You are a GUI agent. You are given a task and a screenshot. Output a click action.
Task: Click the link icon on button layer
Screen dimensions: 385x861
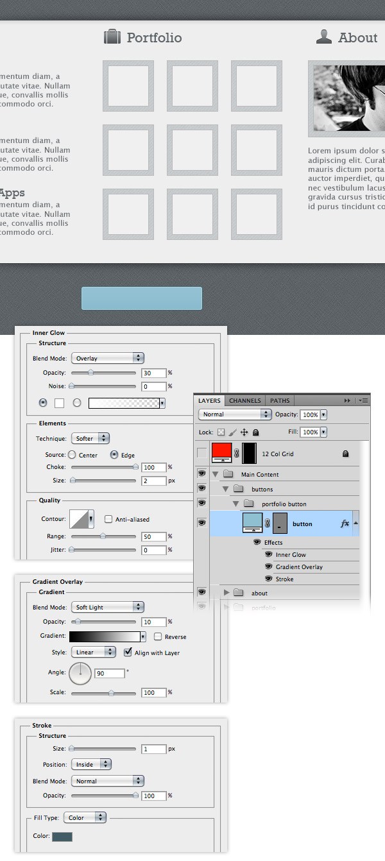pos(268,524)
